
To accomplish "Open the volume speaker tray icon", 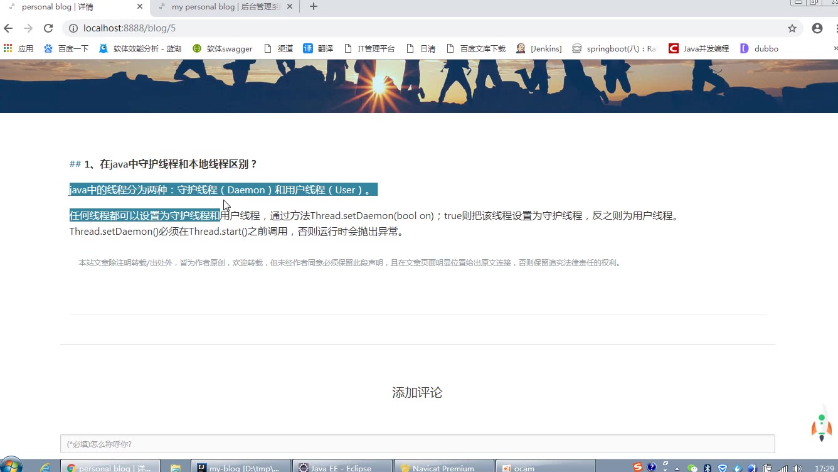I will pos(797,468).
